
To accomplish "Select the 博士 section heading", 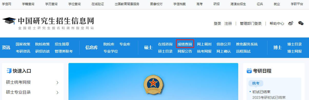I will [278, 47].
